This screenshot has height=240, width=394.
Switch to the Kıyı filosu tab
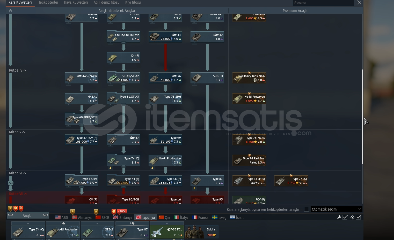tap(133, 2)
